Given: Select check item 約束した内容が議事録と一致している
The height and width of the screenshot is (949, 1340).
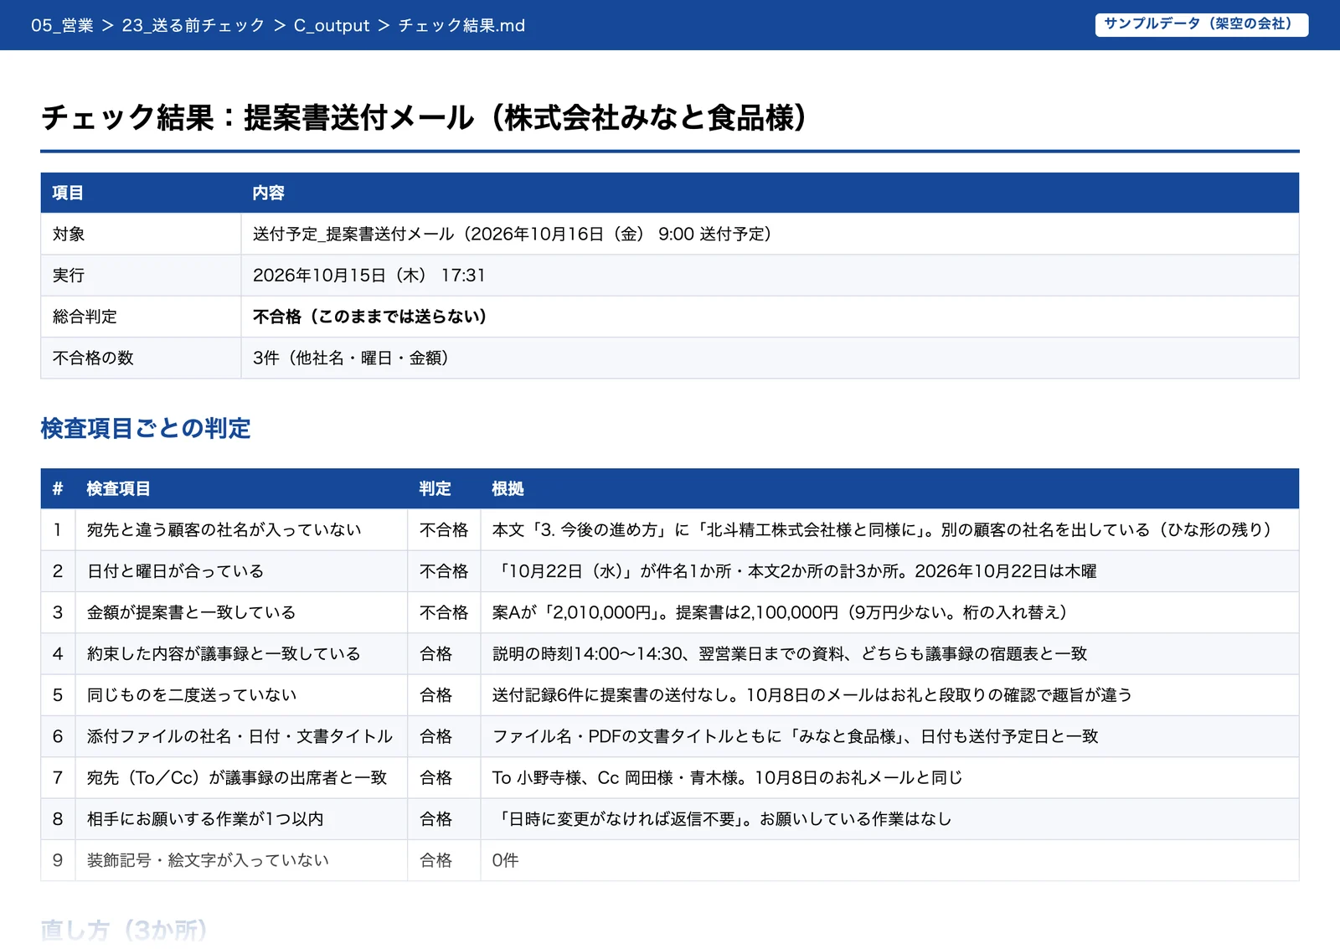Looking at the screenshot, I should (224, 653).
